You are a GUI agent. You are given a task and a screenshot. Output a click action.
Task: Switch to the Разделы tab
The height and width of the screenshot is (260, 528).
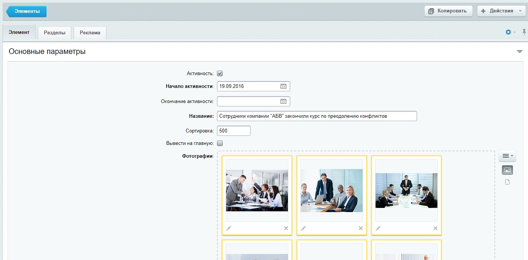(x=55, y=33)
